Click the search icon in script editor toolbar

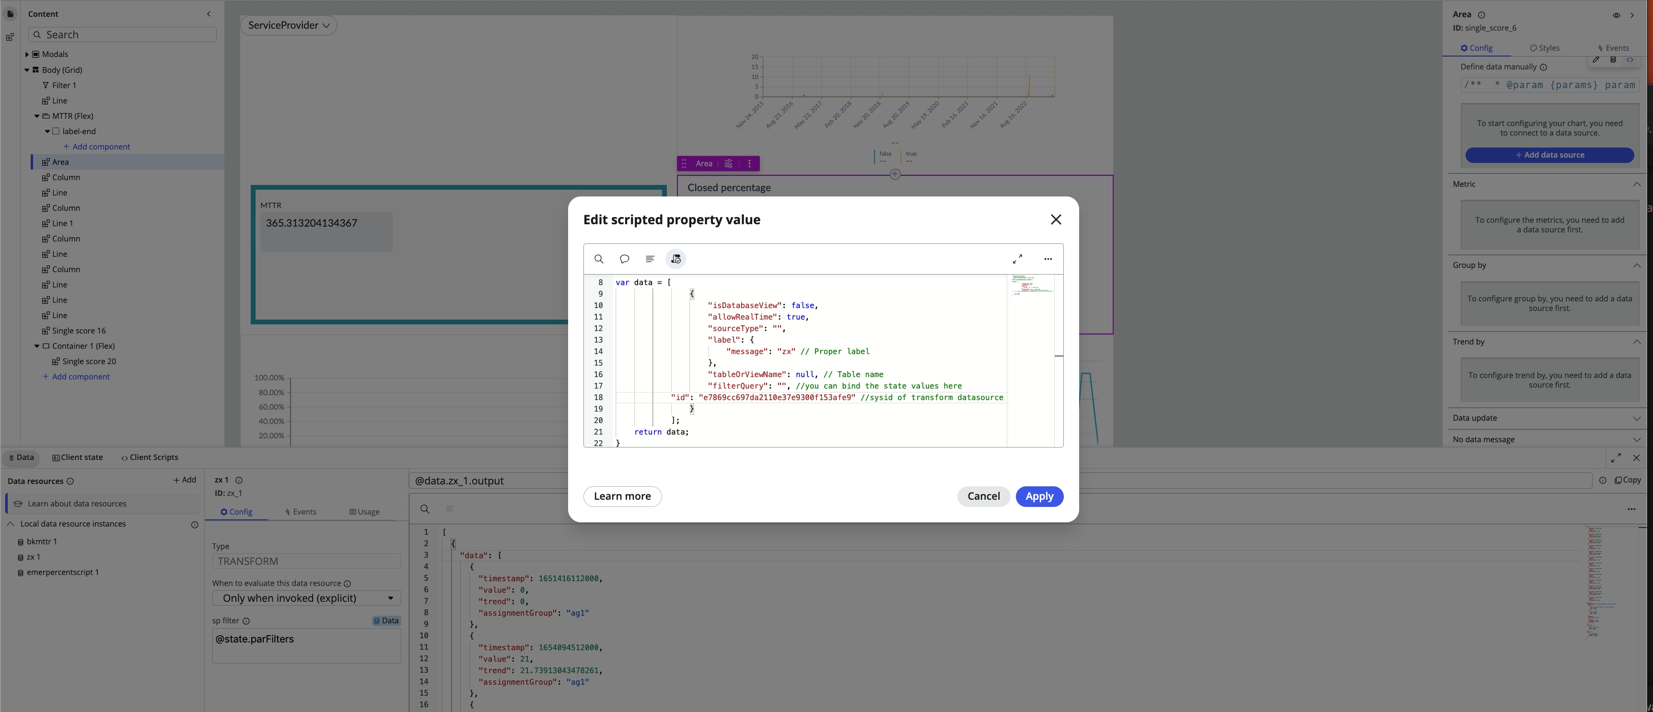(599, 259)
